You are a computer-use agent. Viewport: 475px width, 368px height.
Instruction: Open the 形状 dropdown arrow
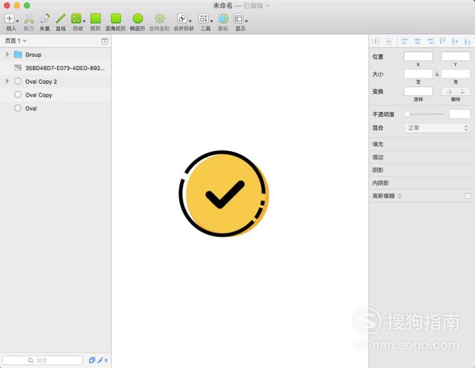click(x=84, y=21)
